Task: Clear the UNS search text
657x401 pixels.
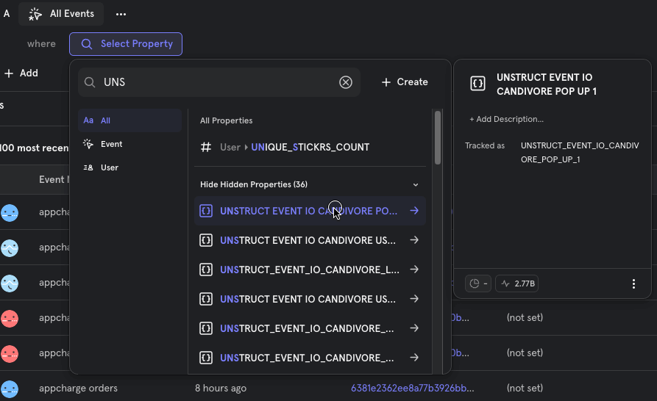Action: (x=346, y=82)
